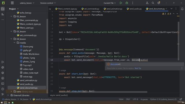Viewport: 185px width, 104px height.
Task: Click the editor horizontal scrollbar
Action: point(103,92)
